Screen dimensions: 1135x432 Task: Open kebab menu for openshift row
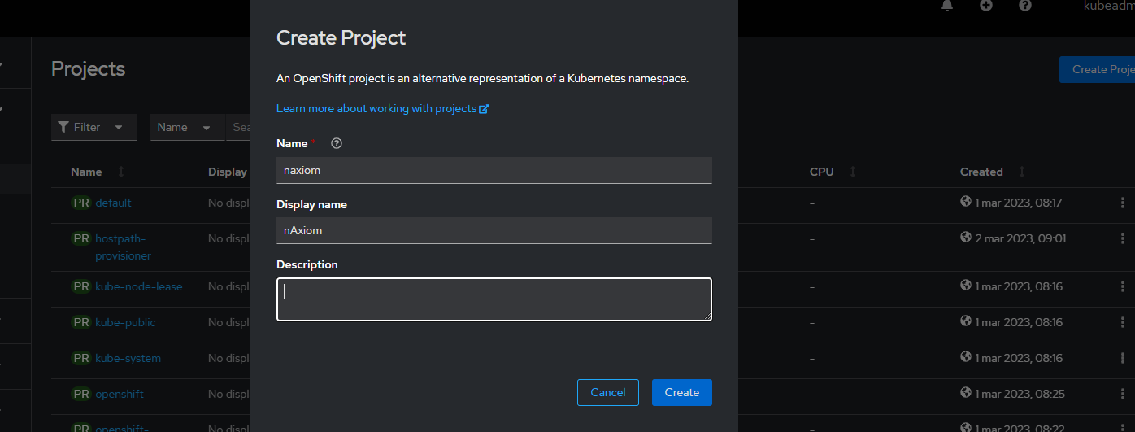click(1123, 394)
